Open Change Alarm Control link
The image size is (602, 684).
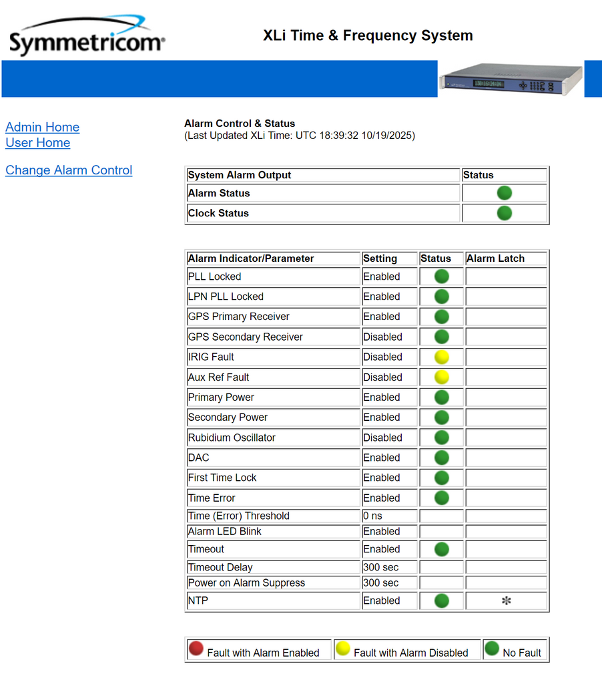point(69,170)
